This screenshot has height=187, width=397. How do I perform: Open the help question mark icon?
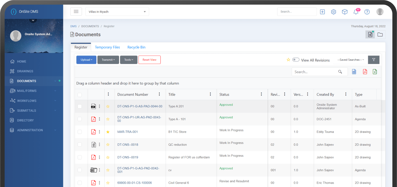[x=367, y=12]
